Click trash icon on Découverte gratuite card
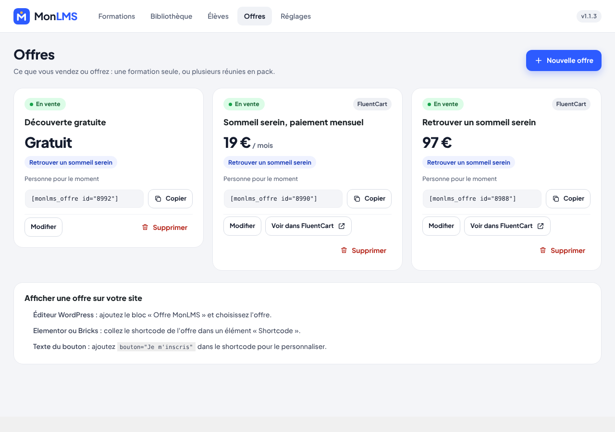This screenshot has width=615, height=432. [x=145, y=227]
